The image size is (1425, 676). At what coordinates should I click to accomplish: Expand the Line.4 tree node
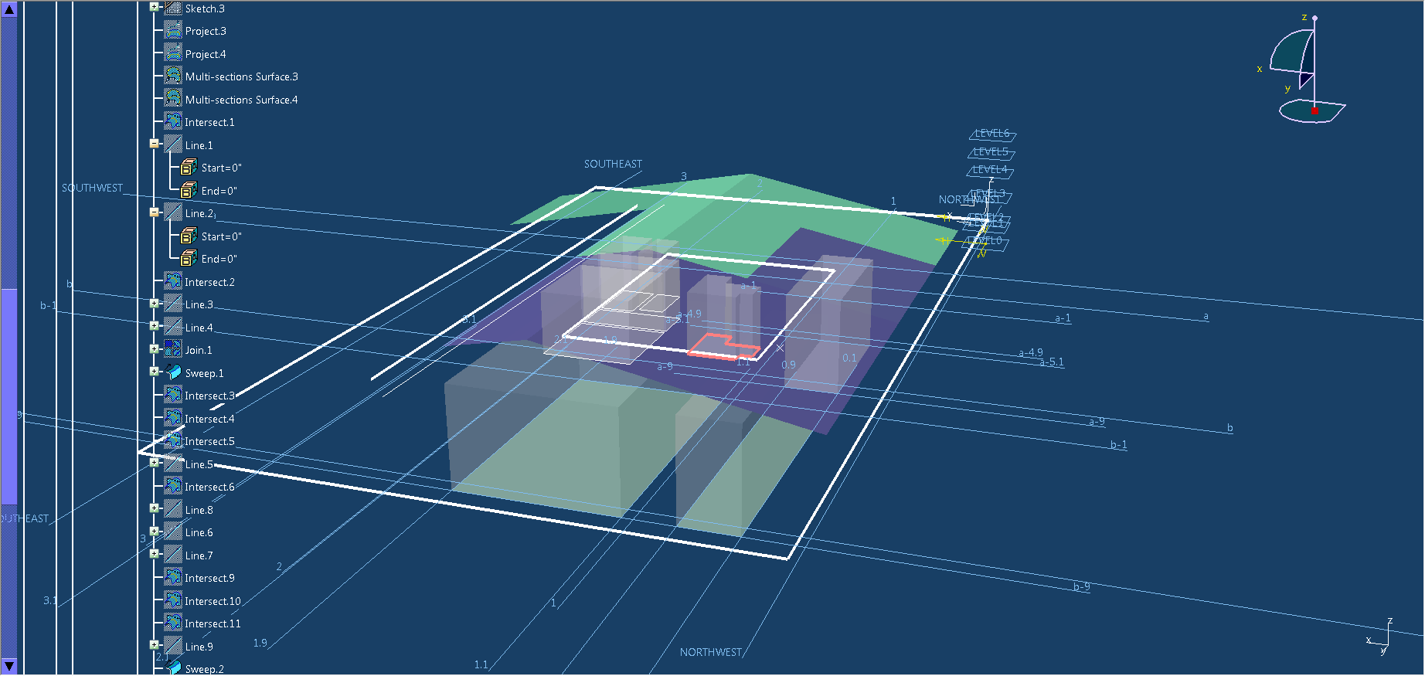tap(154, 326)
